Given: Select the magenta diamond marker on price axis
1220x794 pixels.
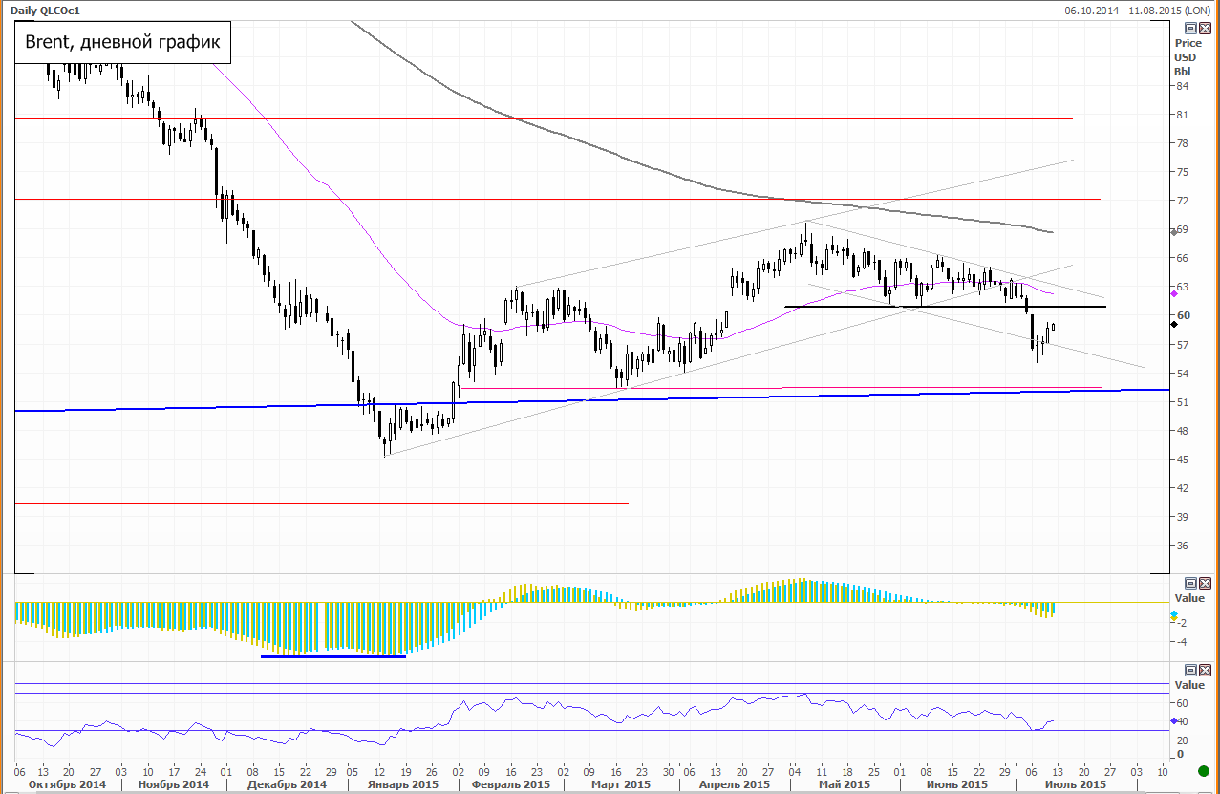Looking at the screenshot, I should [x=1174, y=293].
